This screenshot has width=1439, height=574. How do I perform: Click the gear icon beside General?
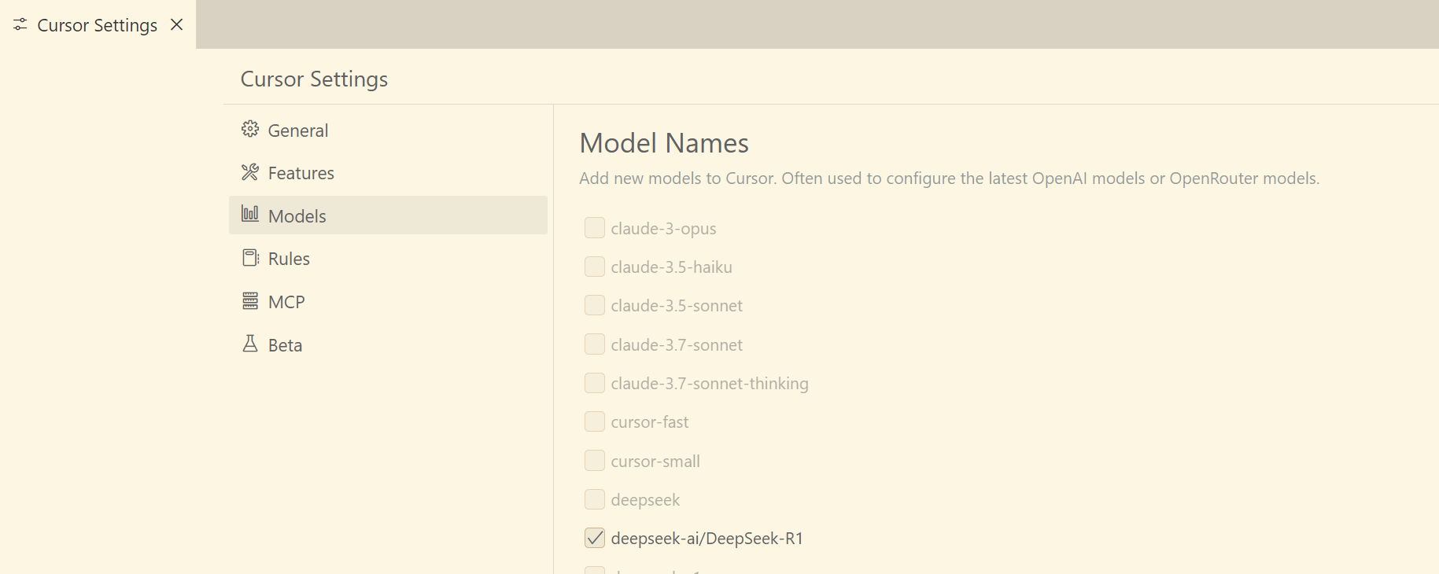click(x=250, y=129)
